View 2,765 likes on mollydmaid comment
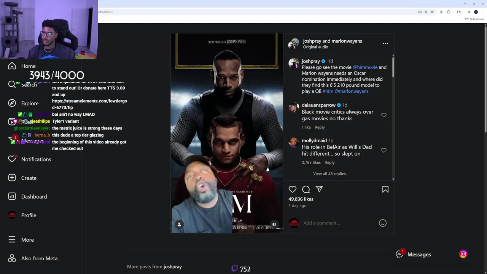This screenshot has width=487, height=274. click(311, 162)
